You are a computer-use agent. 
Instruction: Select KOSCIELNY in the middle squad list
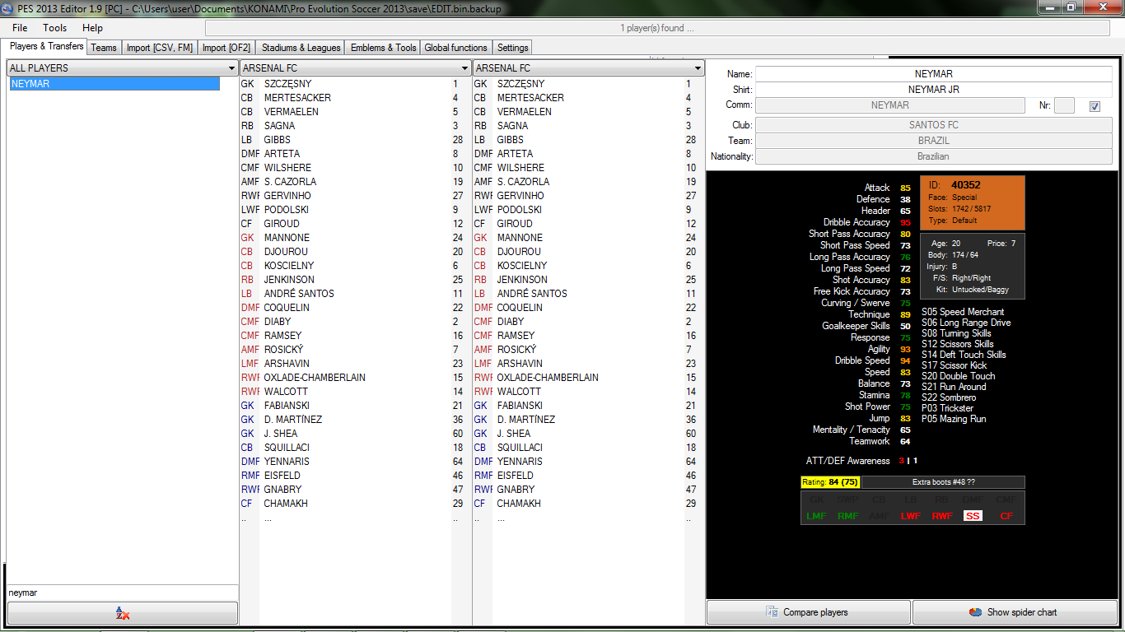pos(355,266)
